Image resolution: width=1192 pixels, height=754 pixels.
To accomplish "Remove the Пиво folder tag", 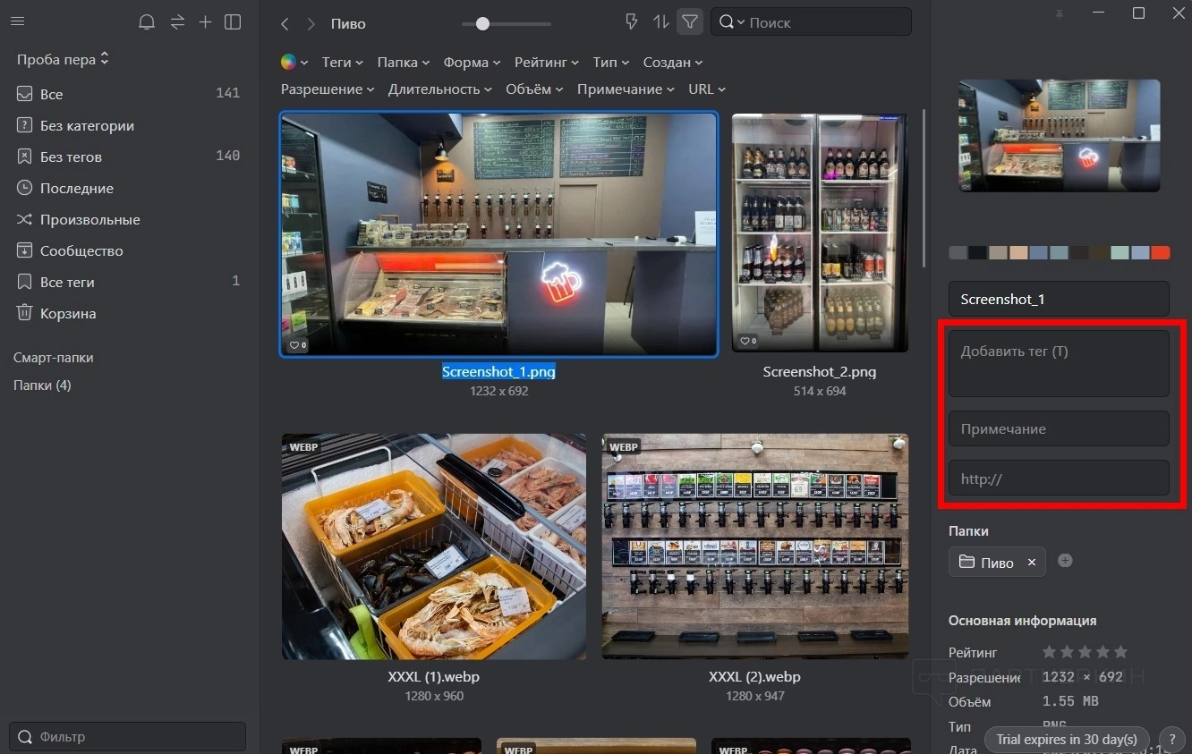I will 1032,563.
